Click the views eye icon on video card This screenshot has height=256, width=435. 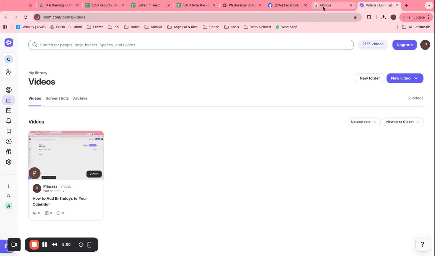coord(35,213)
